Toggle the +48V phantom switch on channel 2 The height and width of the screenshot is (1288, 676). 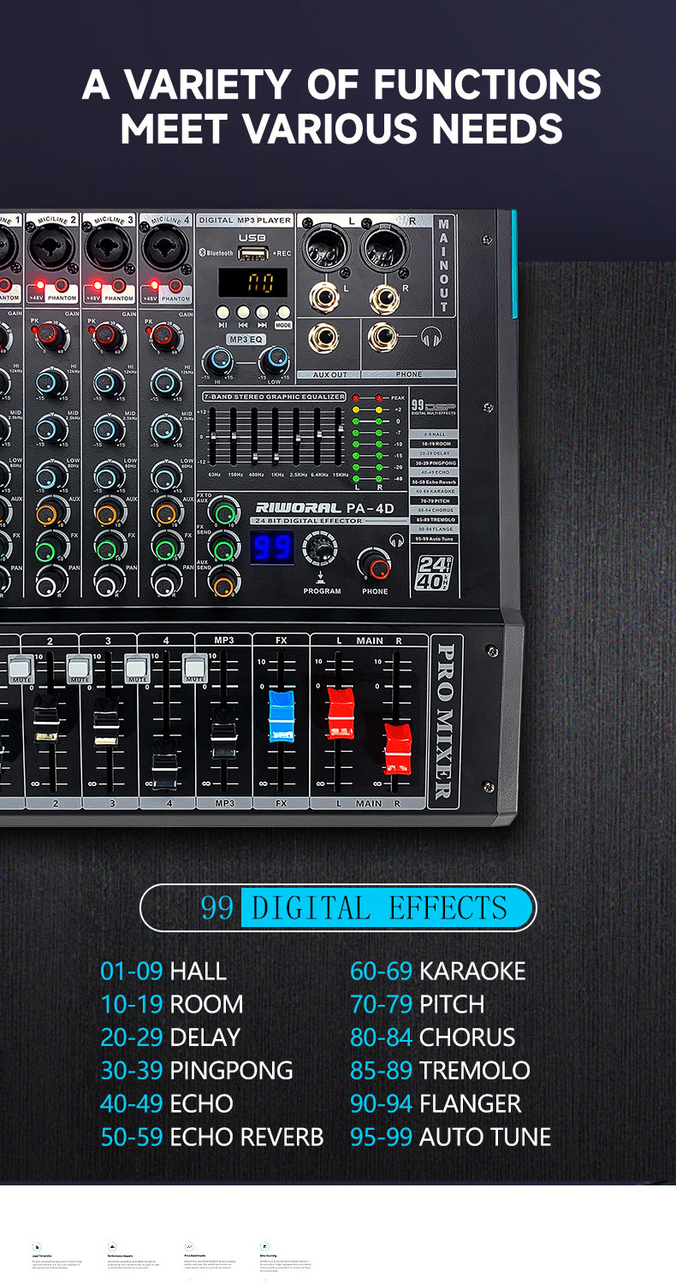pyautogui.click(x=62, y=287)
